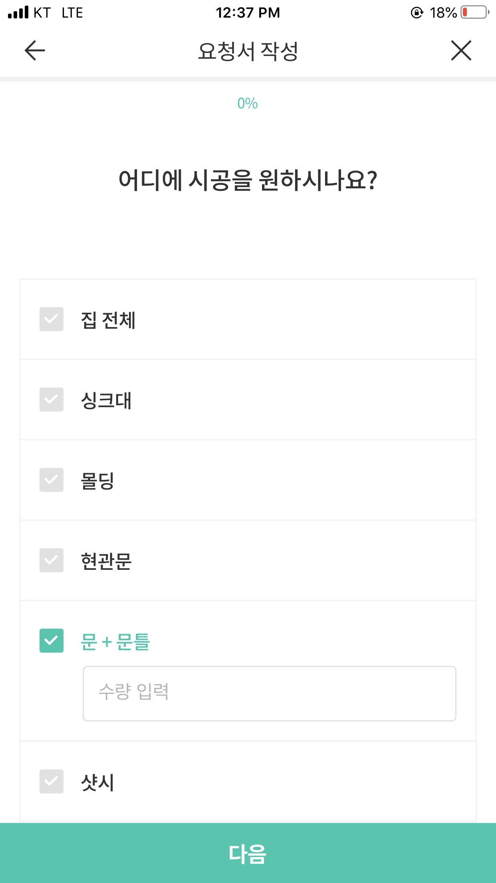This screenshot has width=496, height=883.
Task: Tap the cellular signal strength icon
Action: [x=18, y=12]
